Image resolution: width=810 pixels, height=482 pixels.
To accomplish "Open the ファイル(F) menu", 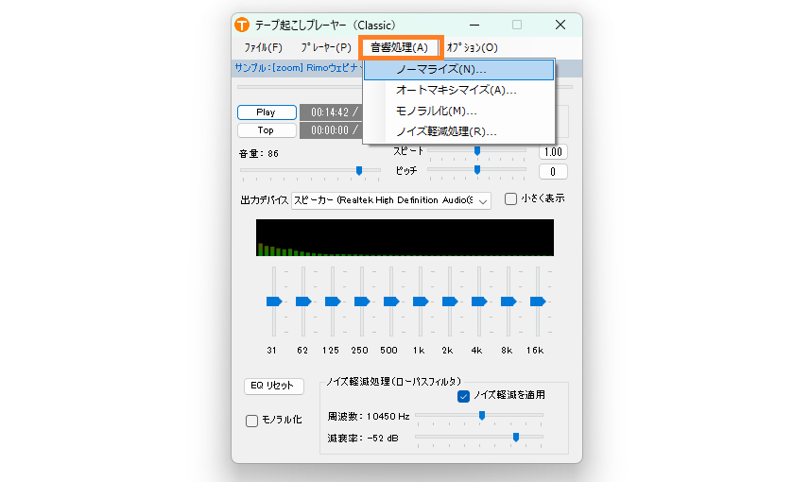I will coord(263,47).
